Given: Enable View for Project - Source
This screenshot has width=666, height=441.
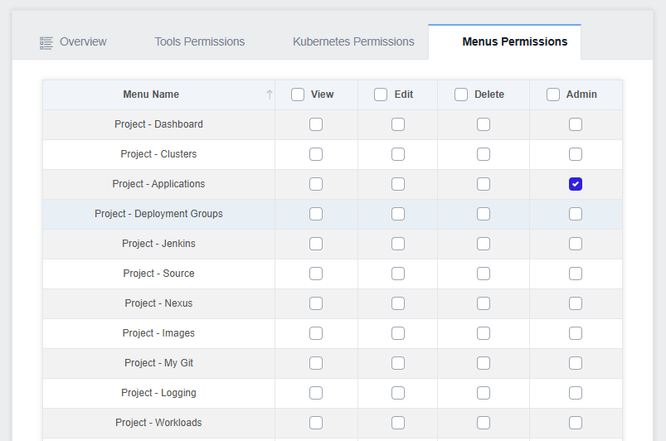Looking at the screenshot, I should [316, 274].
